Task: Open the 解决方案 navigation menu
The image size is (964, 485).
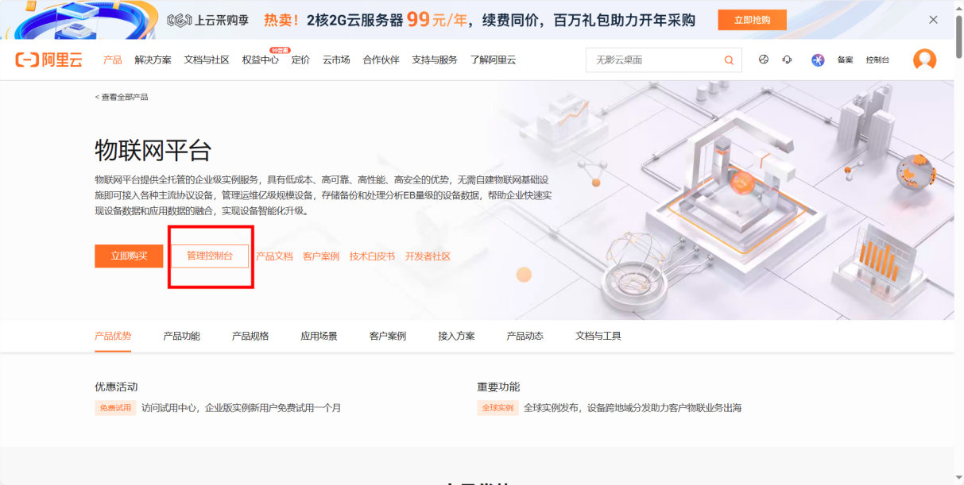Action: [153, 60]
